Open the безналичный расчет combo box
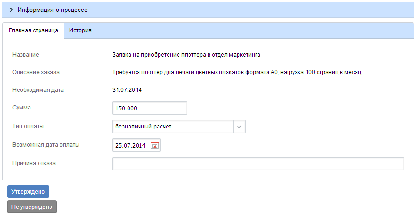The width and height of the screenshot is (417, 217). pos(173,127)
